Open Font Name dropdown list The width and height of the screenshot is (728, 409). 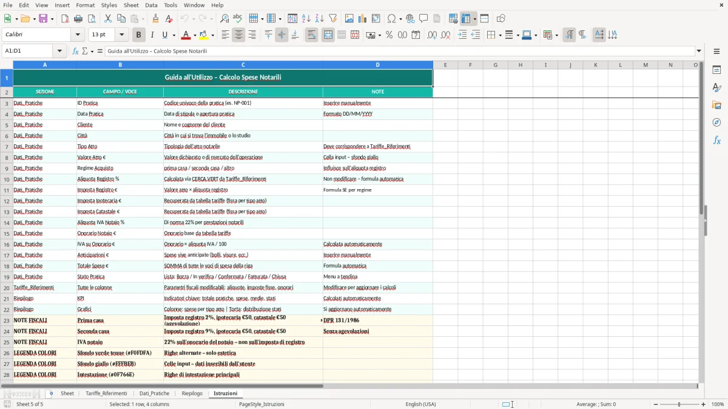pyautogui.click(x=78, y=35)
